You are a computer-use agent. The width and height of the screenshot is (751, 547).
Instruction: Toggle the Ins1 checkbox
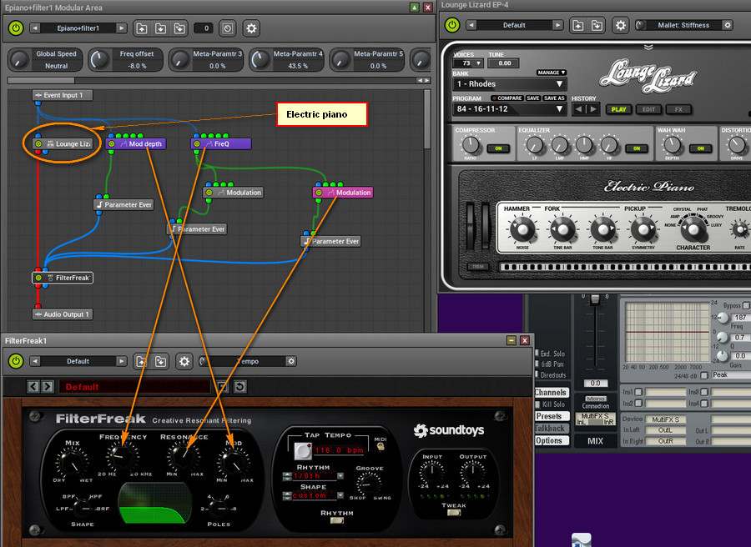638,392
